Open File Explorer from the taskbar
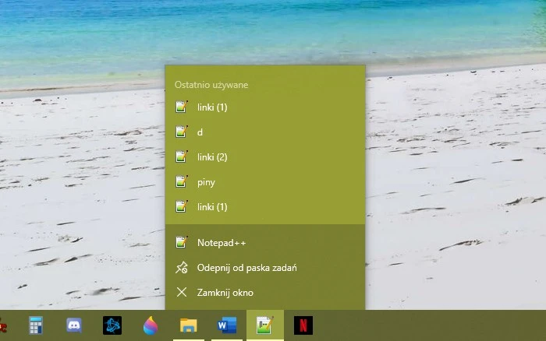Viewport: 546px width, 341px height. coord(189,325)
